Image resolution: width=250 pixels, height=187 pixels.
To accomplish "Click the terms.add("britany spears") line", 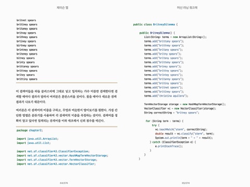I will pos(163,50).
